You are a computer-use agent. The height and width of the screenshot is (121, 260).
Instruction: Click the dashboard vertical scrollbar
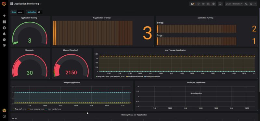pos(259,49)
